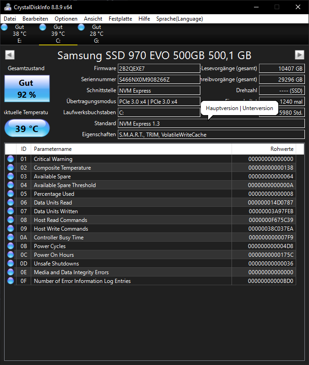Select drive G: status orb
This screenshot has height=365, width=309.
[81, 27]
